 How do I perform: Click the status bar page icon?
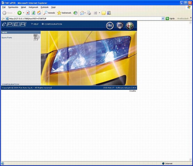coord(2,164)
